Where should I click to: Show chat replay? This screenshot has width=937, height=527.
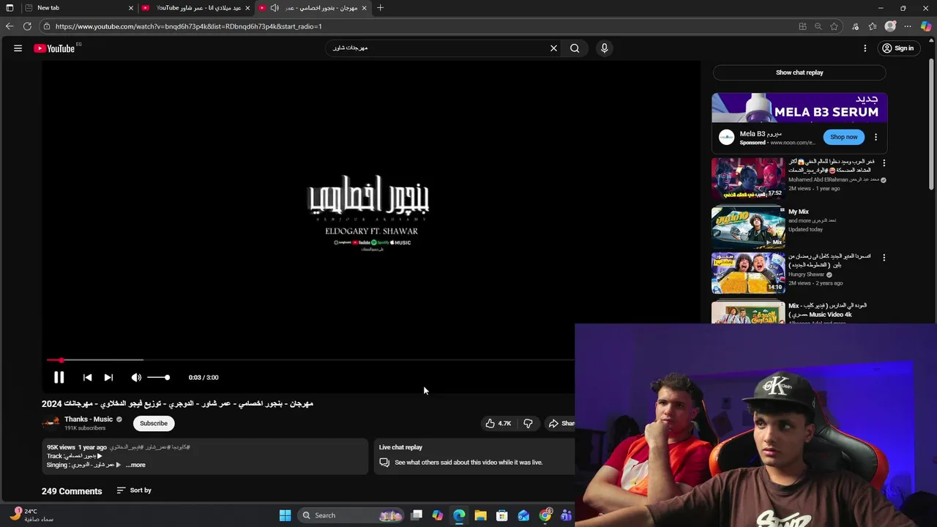[799, 72]
